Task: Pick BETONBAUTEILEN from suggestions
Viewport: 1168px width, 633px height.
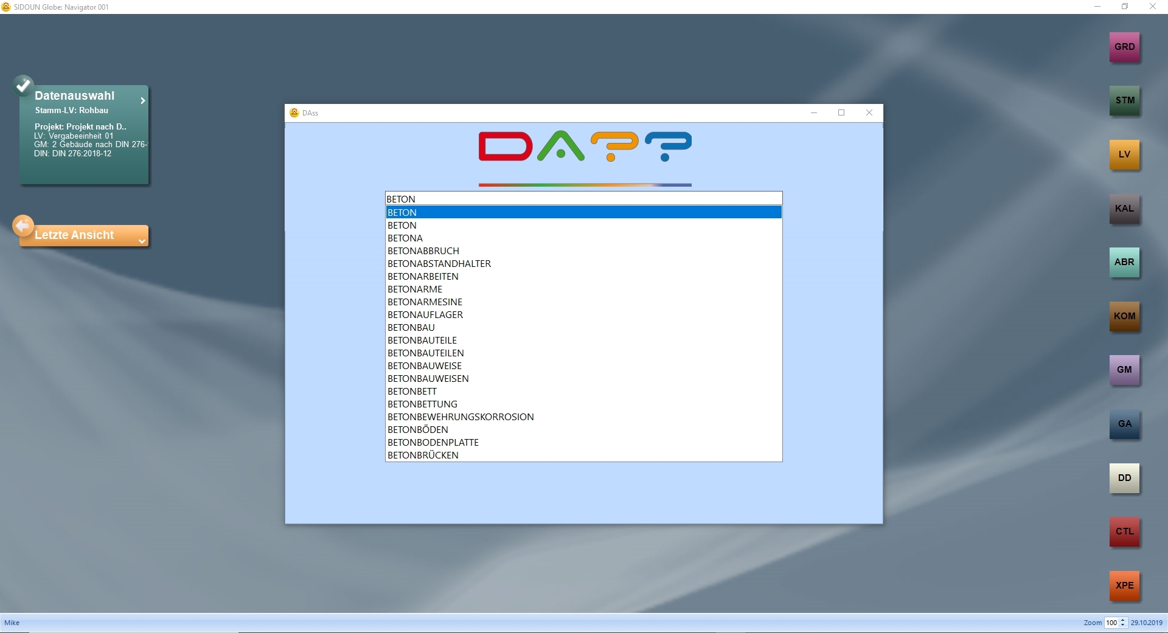Action: [584, 353]
